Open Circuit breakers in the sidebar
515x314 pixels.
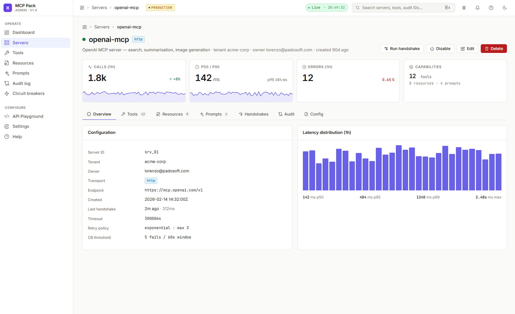pyautogui.click(x=36, y=94)
